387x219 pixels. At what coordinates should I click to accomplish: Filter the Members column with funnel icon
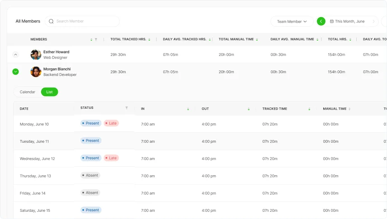click(x=96, y=39)
